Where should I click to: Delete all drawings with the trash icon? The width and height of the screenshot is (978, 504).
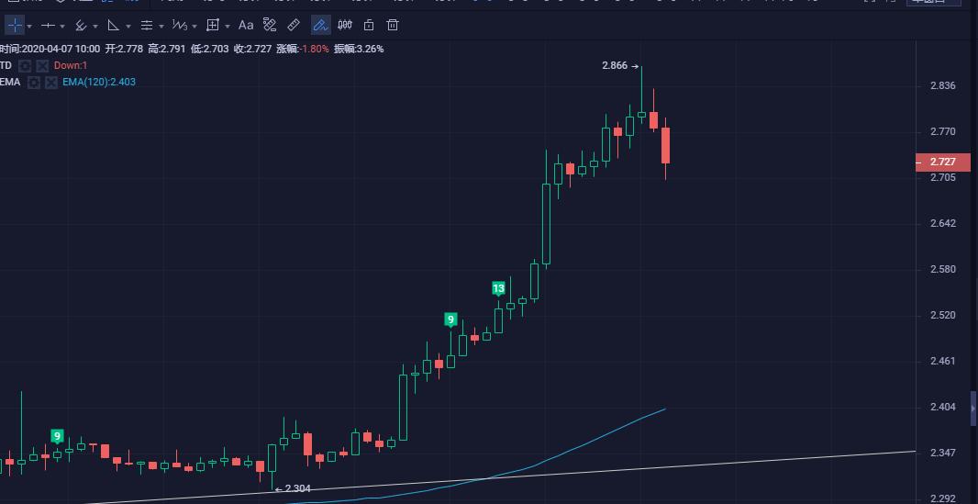[393, 25]
